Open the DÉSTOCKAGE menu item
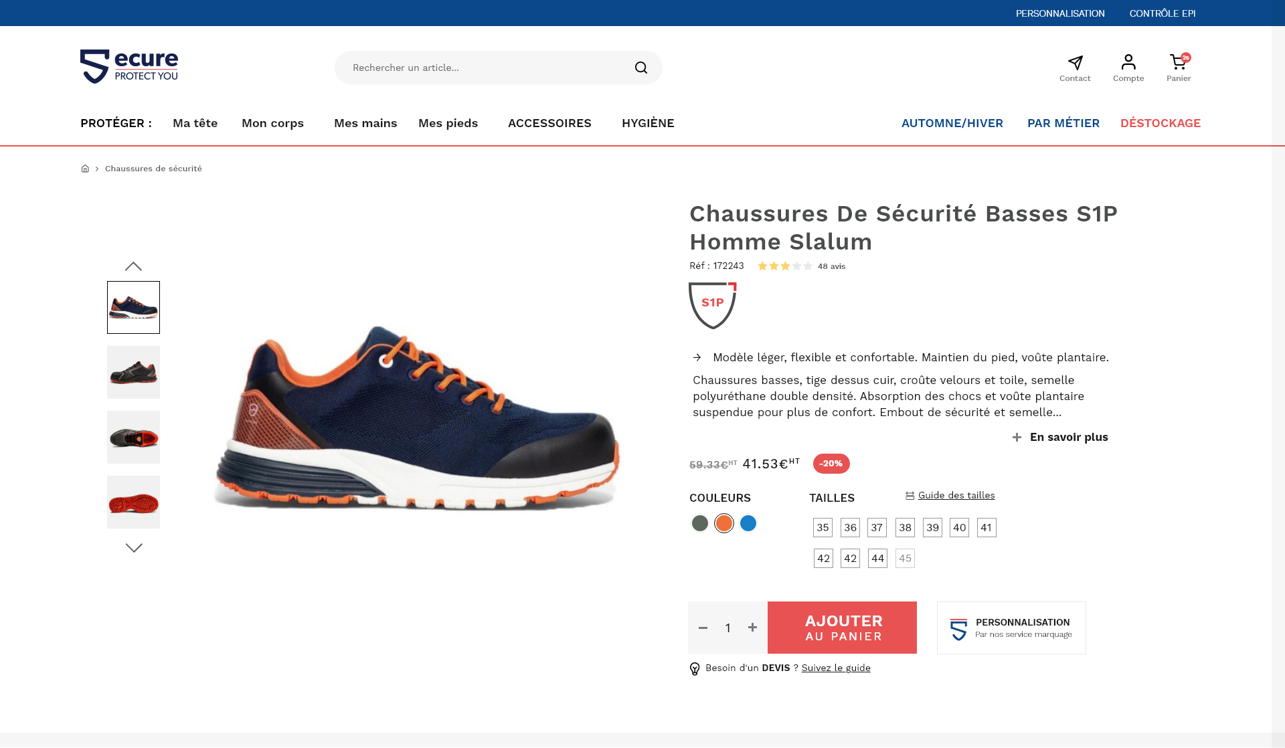 [x=1161, y=123]
